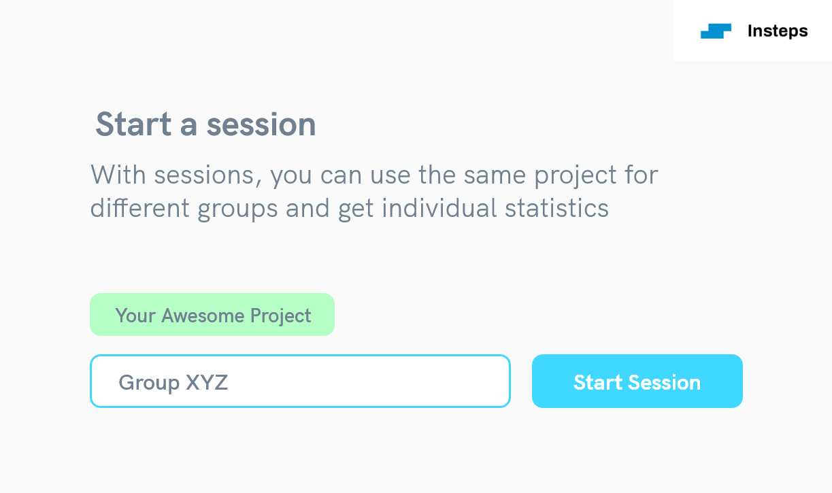Click the description line starting With sessions
The image size is (832, 493).
click(x=373, y=175)
